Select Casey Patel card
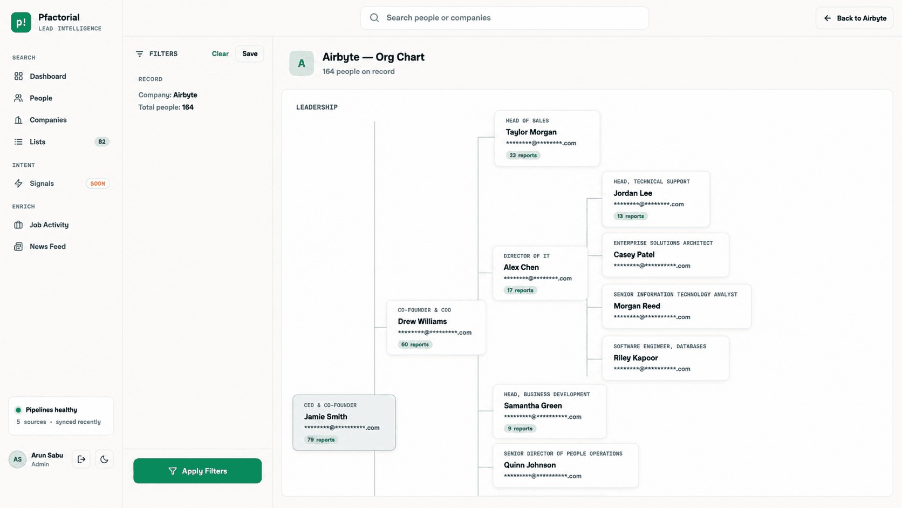902x508 pixels. click(x=666, y=255)
